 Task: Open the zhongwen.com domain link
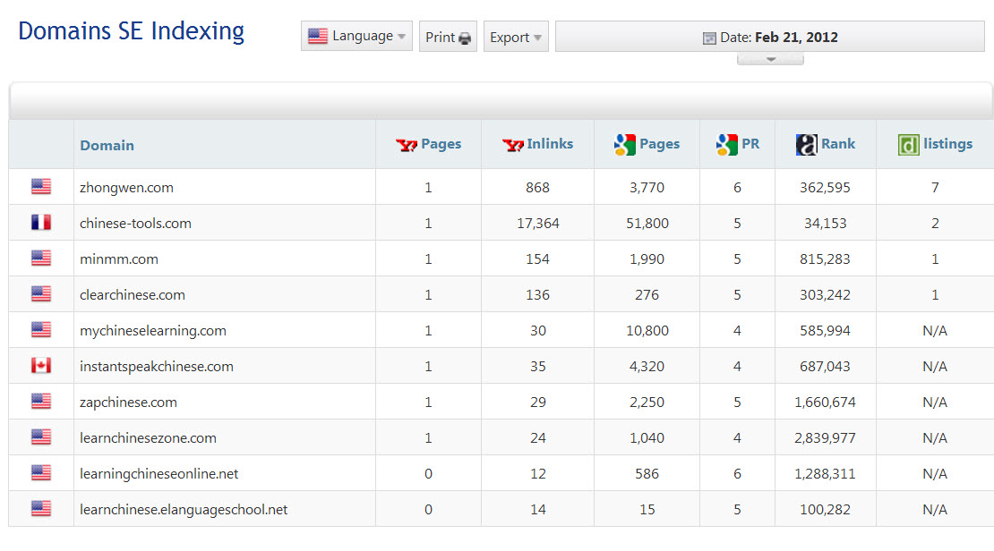click(126, 188)
